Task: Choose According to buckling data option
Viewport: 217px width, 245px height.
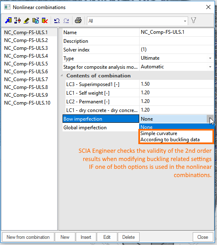Action: [170, 140]
